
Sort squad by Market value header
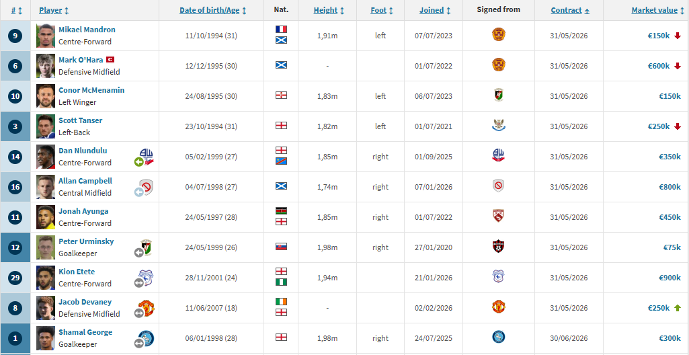(654, 10)
